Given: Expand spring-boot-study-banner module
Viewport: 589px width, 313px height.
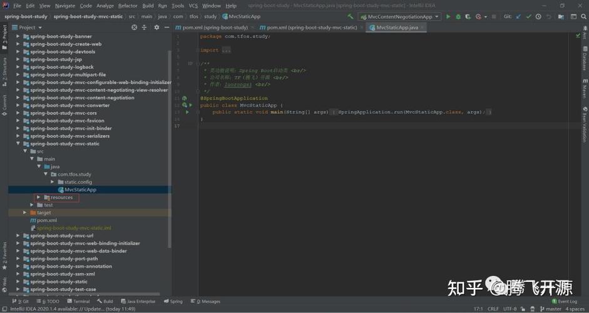Looking at the screenshot, I should [x=18, y=36].
